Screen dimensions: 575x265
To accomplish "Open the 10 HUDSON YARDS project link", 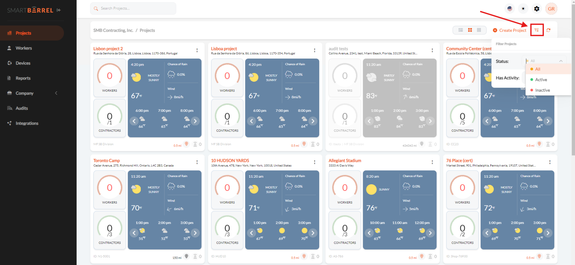I will click(x=230, y=160).
